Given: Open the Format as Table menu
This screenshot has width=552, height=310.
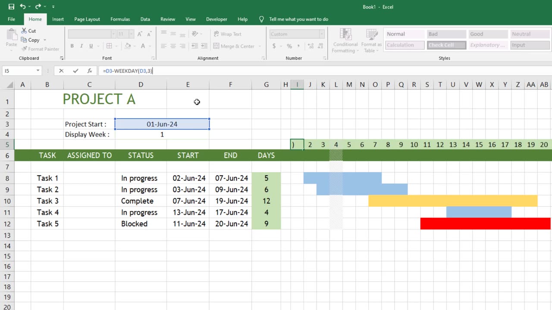Looking at the screenshot, I should (371, 41).
